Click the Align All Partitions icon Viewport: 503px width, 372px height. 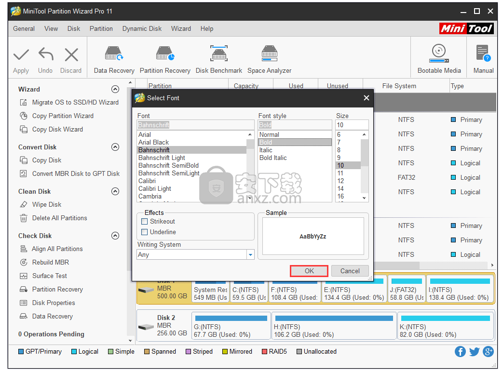(x=24, y=249)
